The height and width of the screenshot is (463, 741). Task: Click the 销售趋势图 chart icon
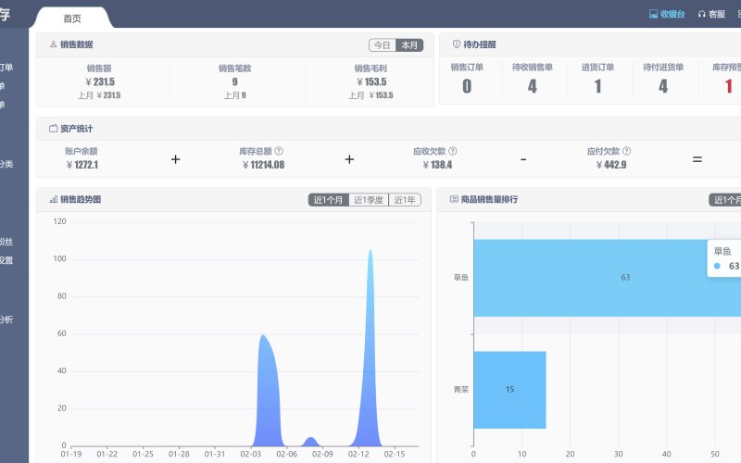pos(54,199)
